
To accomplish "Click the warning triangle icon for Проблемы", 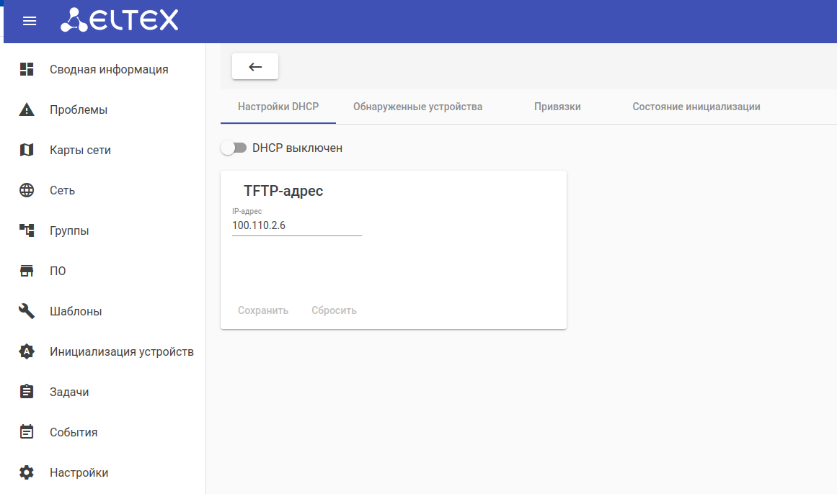I will coord(27,109).
